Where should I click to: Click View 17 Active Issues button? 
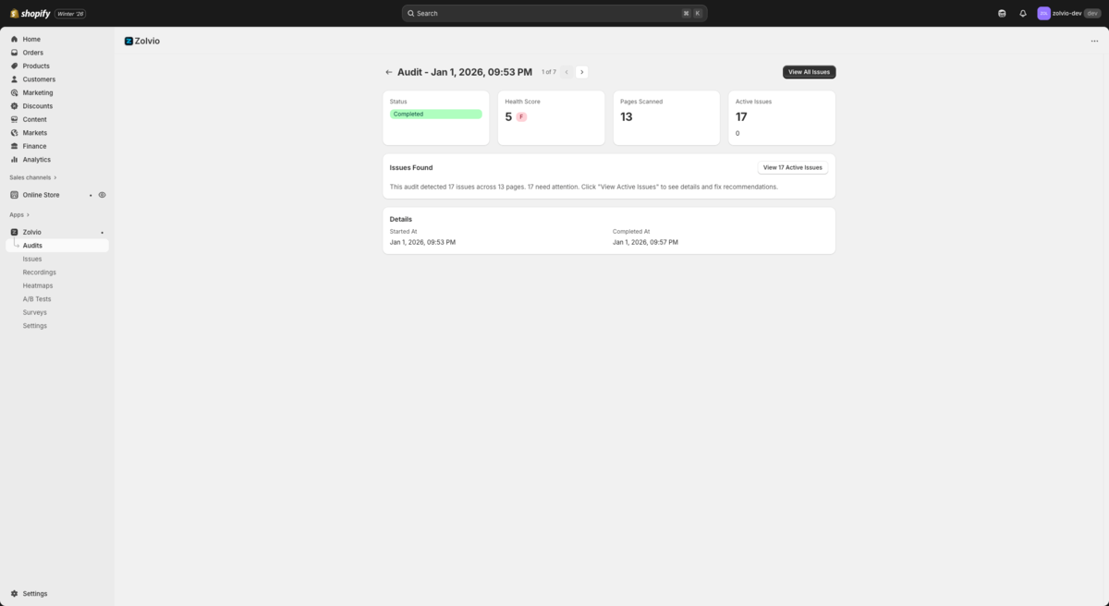792,167
